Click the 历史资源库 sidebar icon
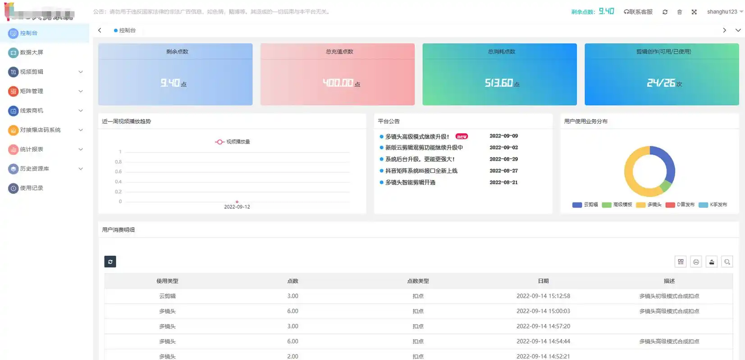The image size is (745, 360). pos(13,169)
